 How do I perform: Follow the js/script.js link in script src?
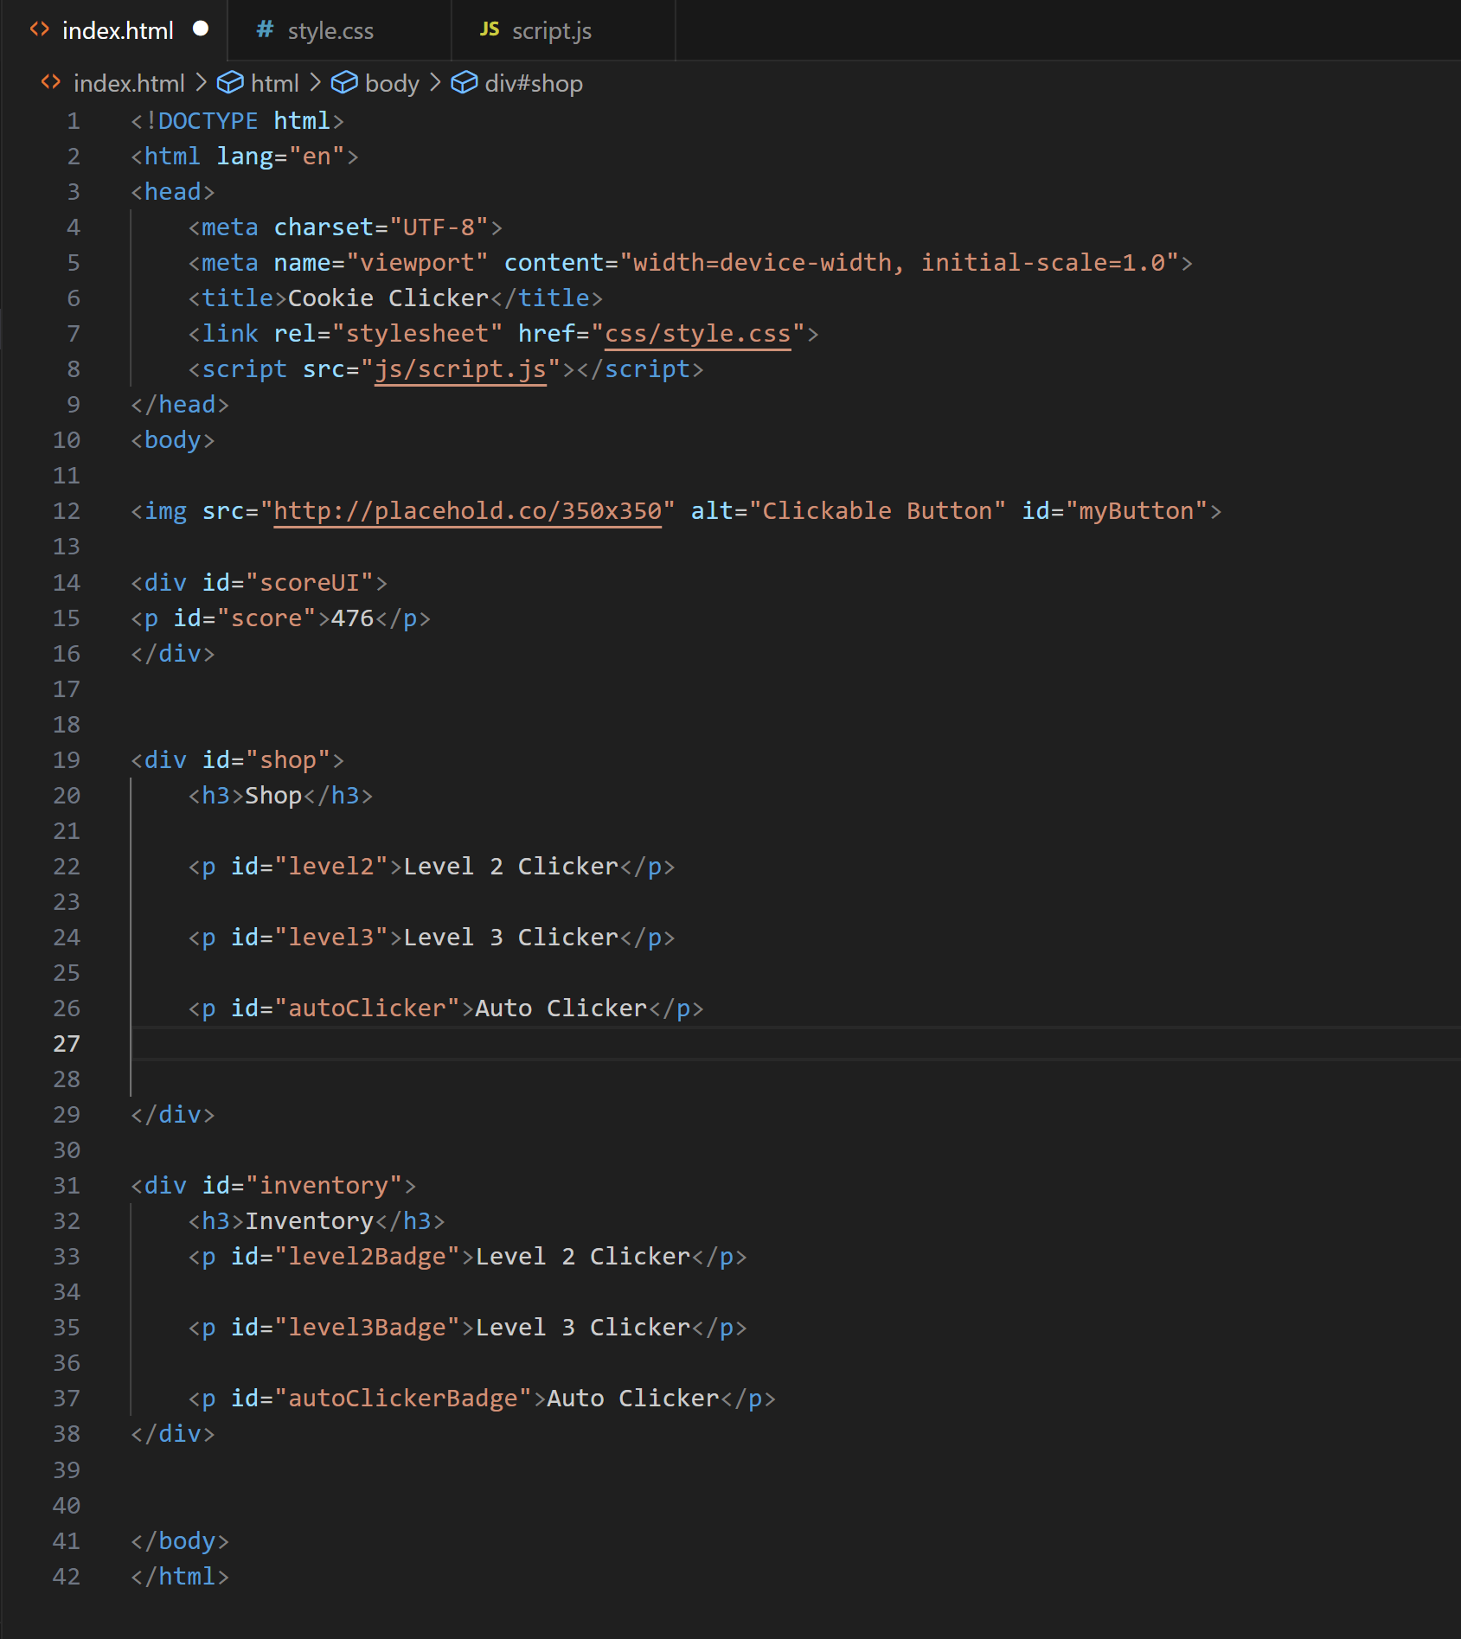(x=460, y=369)
